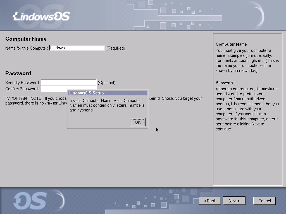Viewport: 286px width, 214px height.
Task: Focus the Name for this Computer field
Action: click(x=77, y=48)
